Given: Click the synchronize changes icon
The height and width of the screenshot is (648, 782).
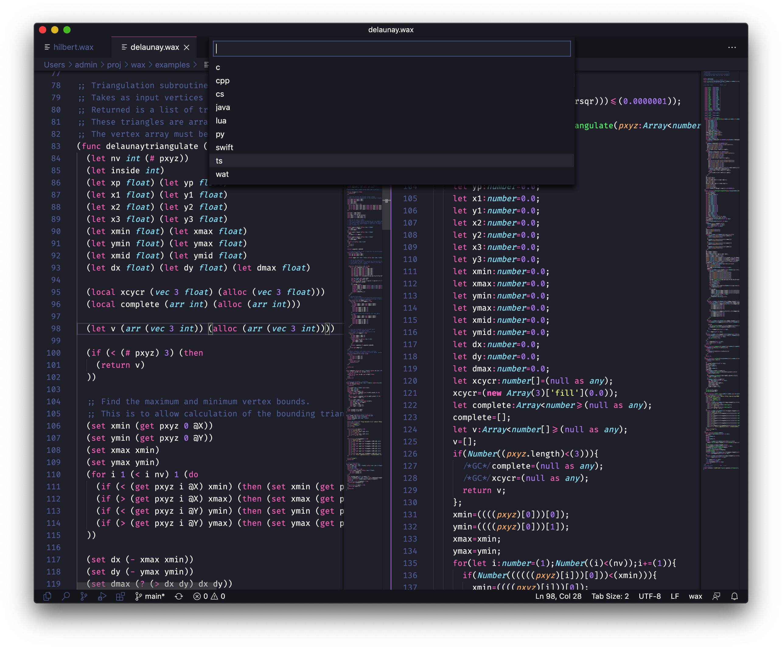Looking at the screenshot, I should pos(179,596).
